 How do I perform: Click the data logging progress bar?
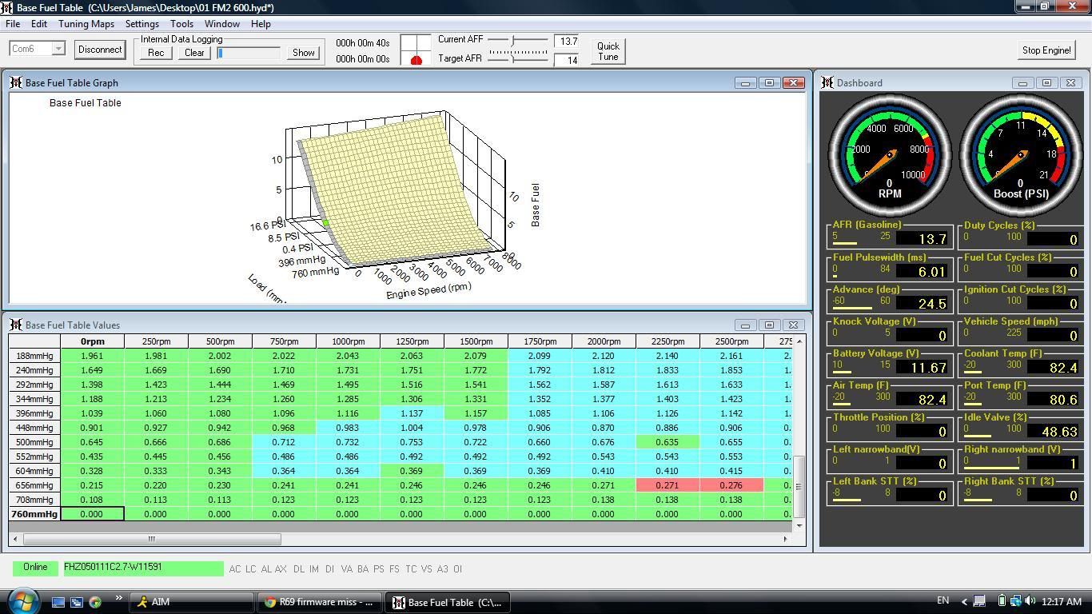coord(249,53)
